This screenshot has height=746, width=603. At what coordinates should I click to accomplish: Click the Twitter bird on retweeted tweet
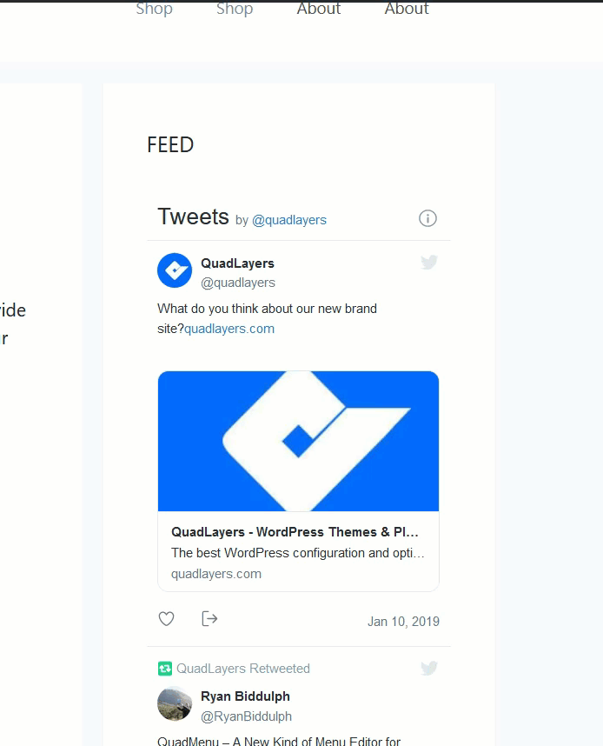[x=429, y=668]
